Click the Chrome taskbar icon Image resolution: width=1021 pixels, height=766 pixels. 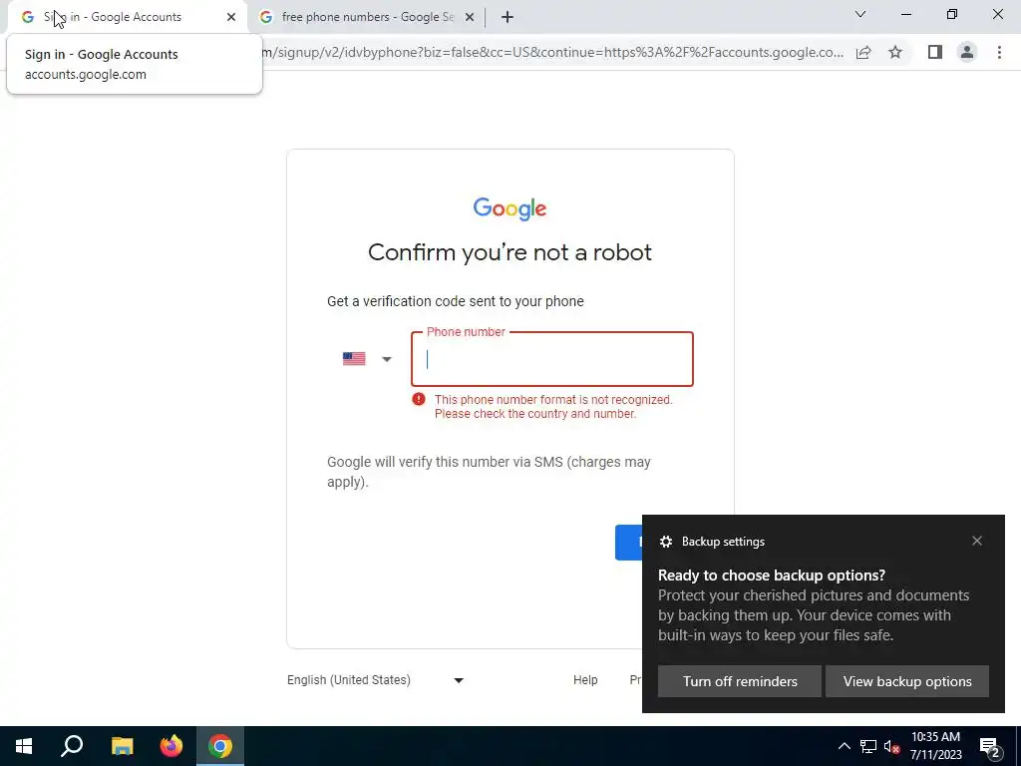point(220,746)
